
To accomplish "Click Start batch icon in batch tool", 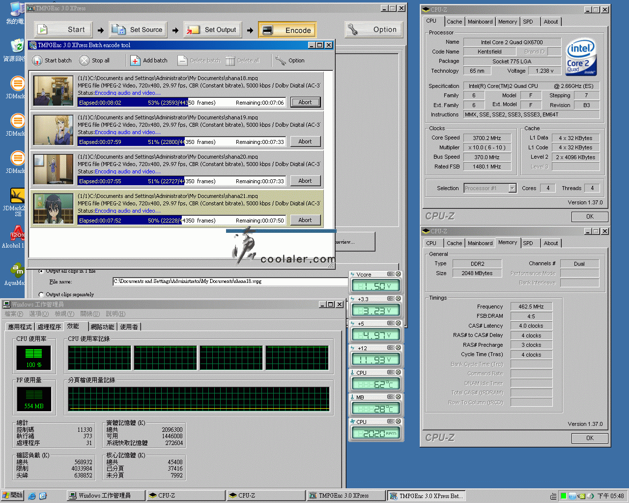I will tap(37, 60).
